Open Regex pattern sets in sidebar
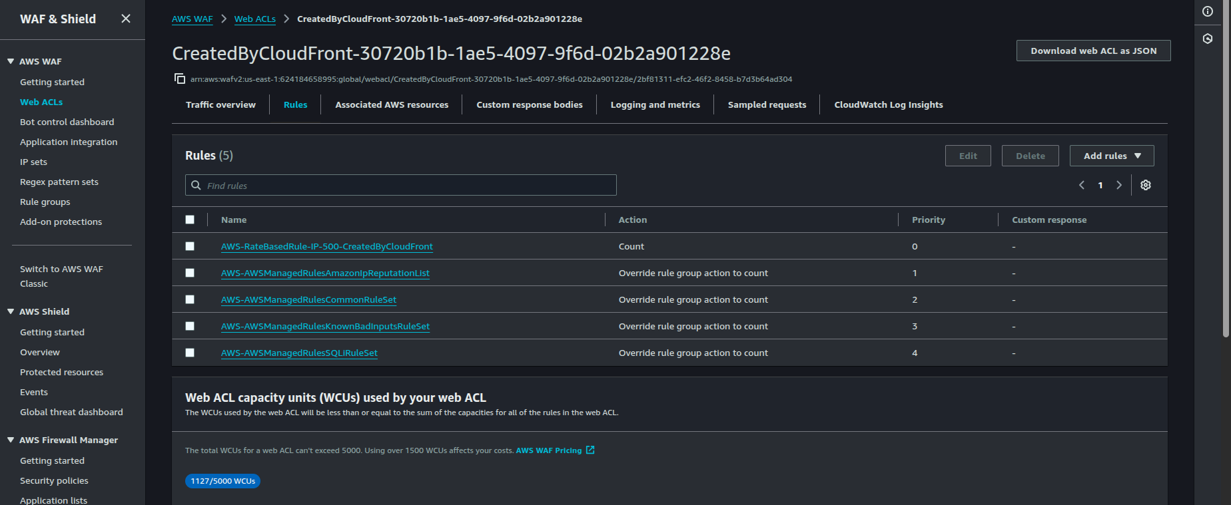 click(x=59, y=182)
